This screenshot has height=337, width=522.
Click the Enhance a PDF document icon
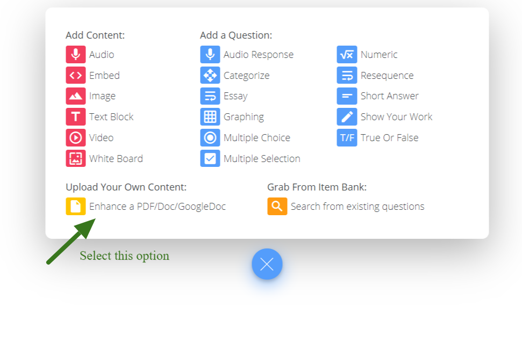click(76, 206)
